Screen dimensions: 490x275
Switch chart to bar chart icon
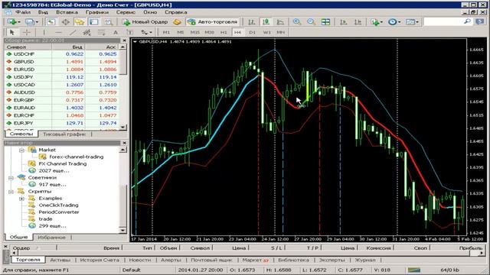click(x=252, y=22)
